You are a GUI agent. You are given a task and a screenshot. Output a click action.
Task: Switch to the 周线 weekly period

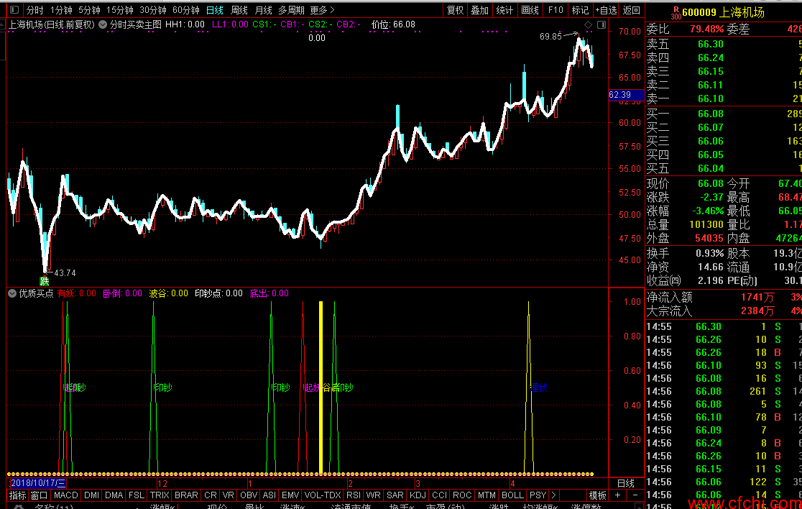[x=239, y=10]
